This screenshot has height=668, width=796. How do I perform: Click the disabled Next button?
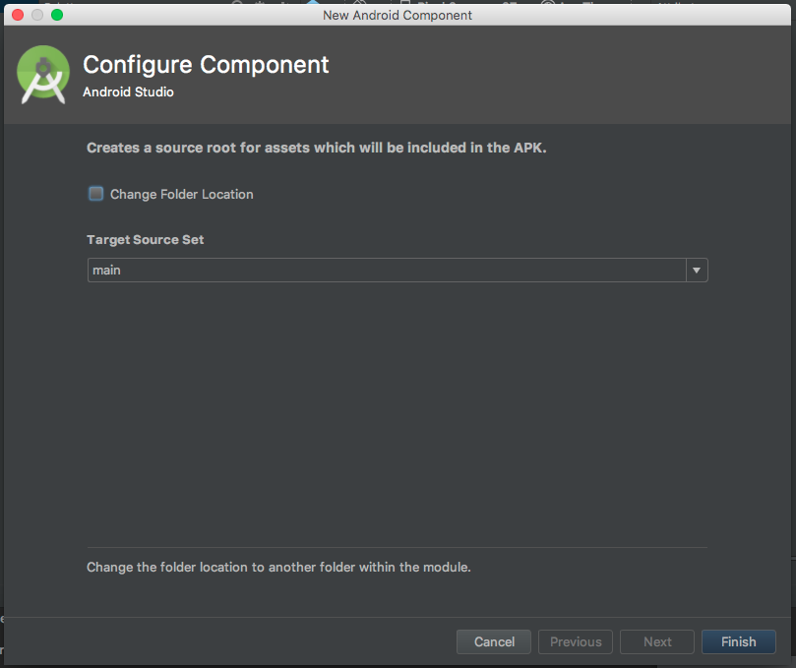pyautogui.click(x=657, y=641)
